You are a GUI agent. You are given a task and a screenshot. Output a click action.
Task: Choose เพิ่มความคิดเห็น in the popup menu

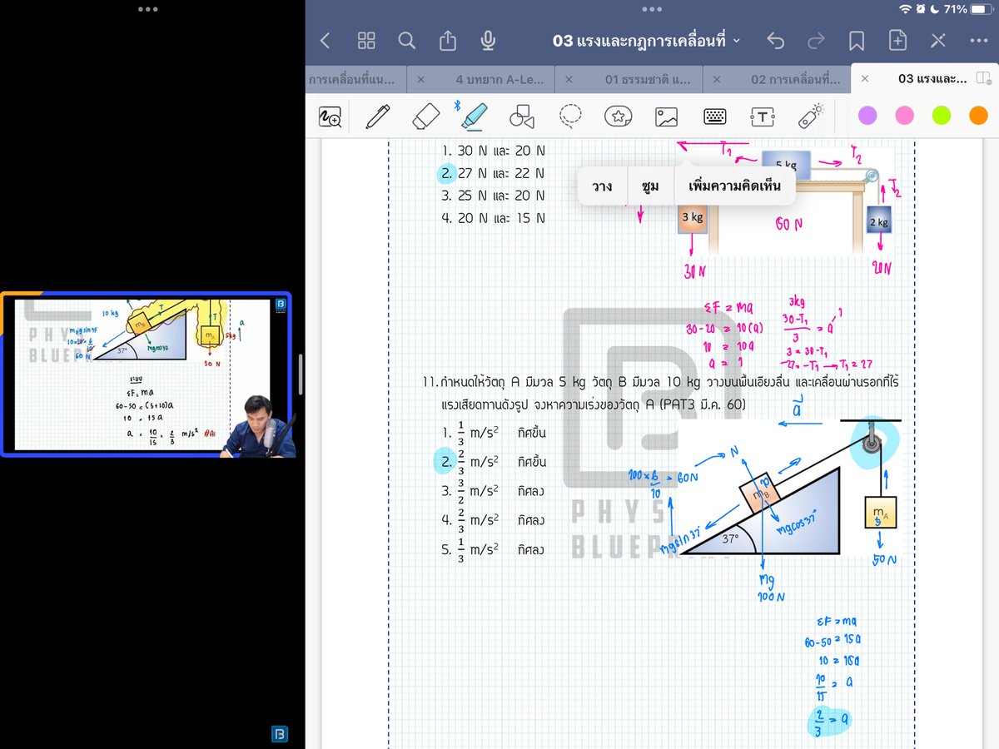click(734, 186)
